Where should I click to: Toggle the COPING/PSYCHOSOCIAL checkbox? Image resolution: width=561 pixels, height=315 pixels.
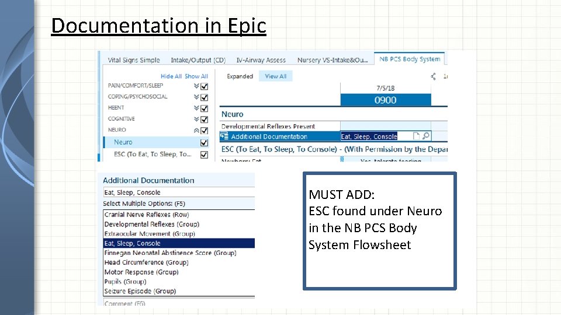click(x=205, y=97)
